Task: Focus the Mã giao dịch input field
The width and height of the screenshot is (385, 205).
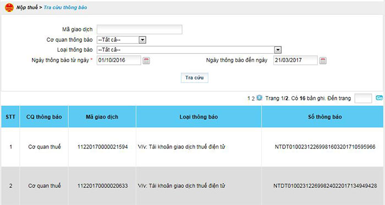Action: click(140, 30)
